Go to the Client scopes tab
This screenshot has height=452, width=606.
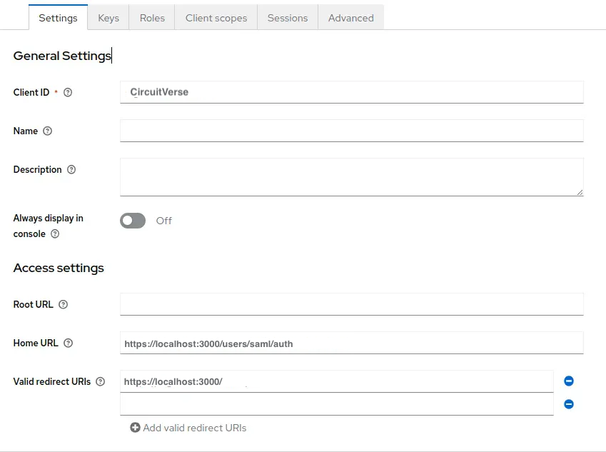click(x=216, y=18)
